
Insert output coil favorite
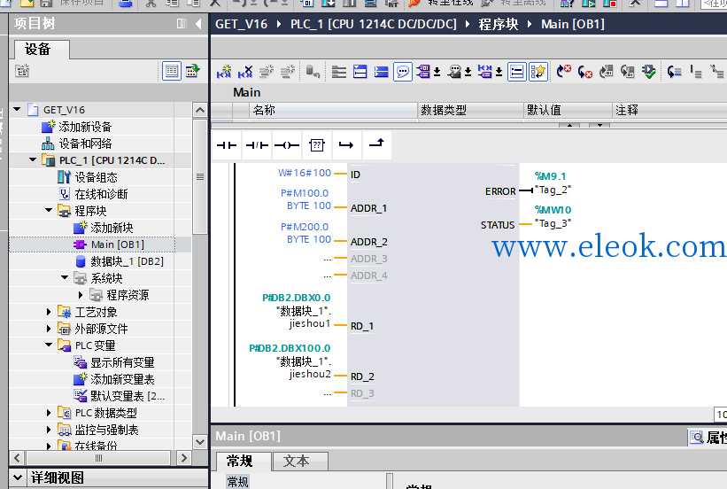point(287,145)
